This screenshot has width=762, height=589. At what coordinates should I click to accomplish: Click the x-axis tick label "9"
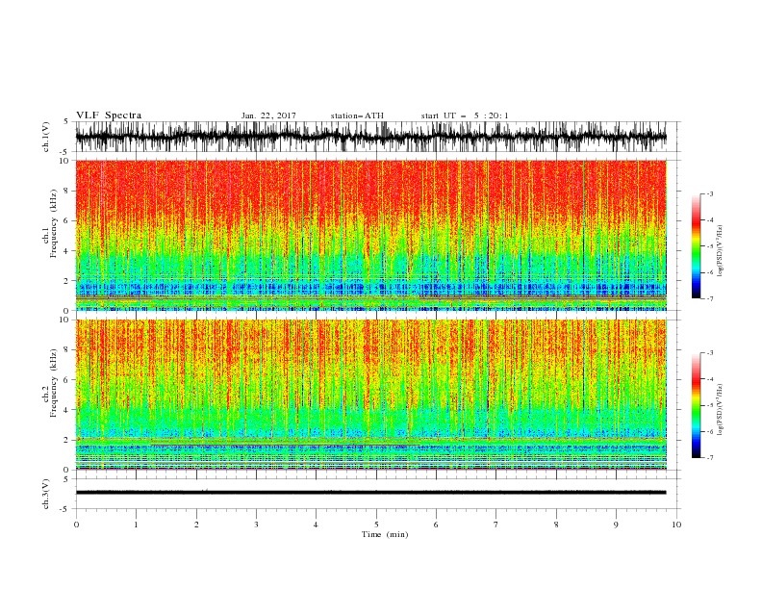tap(616, 525)
